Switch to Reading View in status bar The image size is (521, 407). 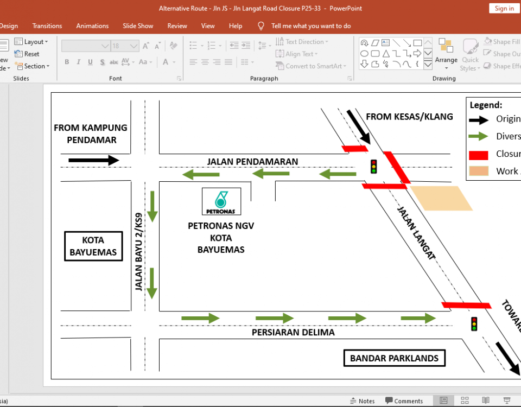(x=486, y=400)
